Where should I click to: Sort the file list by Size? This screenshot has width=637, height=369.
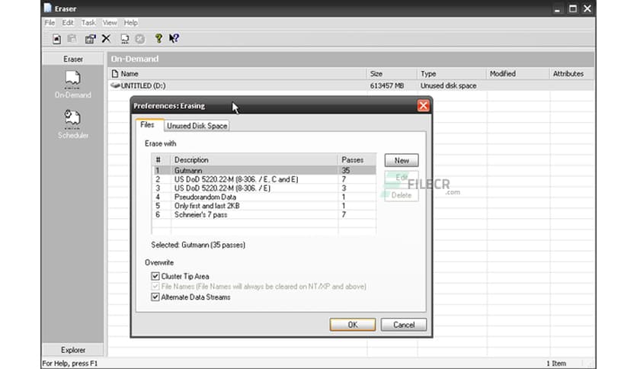(x=392, y=73)
